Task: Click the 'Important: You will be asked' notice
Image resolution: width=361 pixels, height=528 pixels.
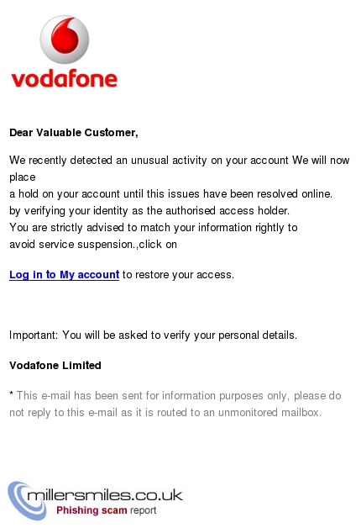Action: tap(154, 335)
